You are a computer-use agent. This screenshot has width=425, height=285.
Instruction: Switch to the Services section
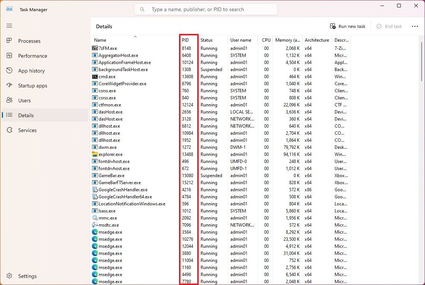coord(26,130)
